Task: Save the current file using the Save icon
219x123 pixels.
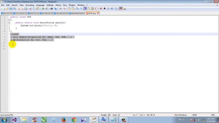Action: click(x=11, y=9)
